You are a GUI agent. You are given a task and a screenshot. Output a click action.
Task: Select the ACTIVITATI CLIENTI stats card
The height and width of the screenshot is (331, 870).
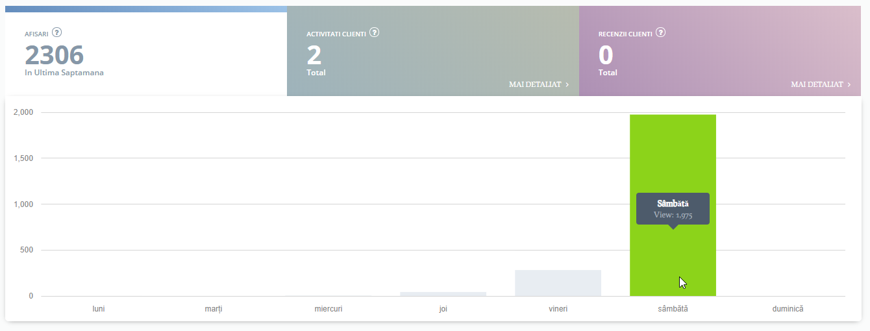(433, 51)
